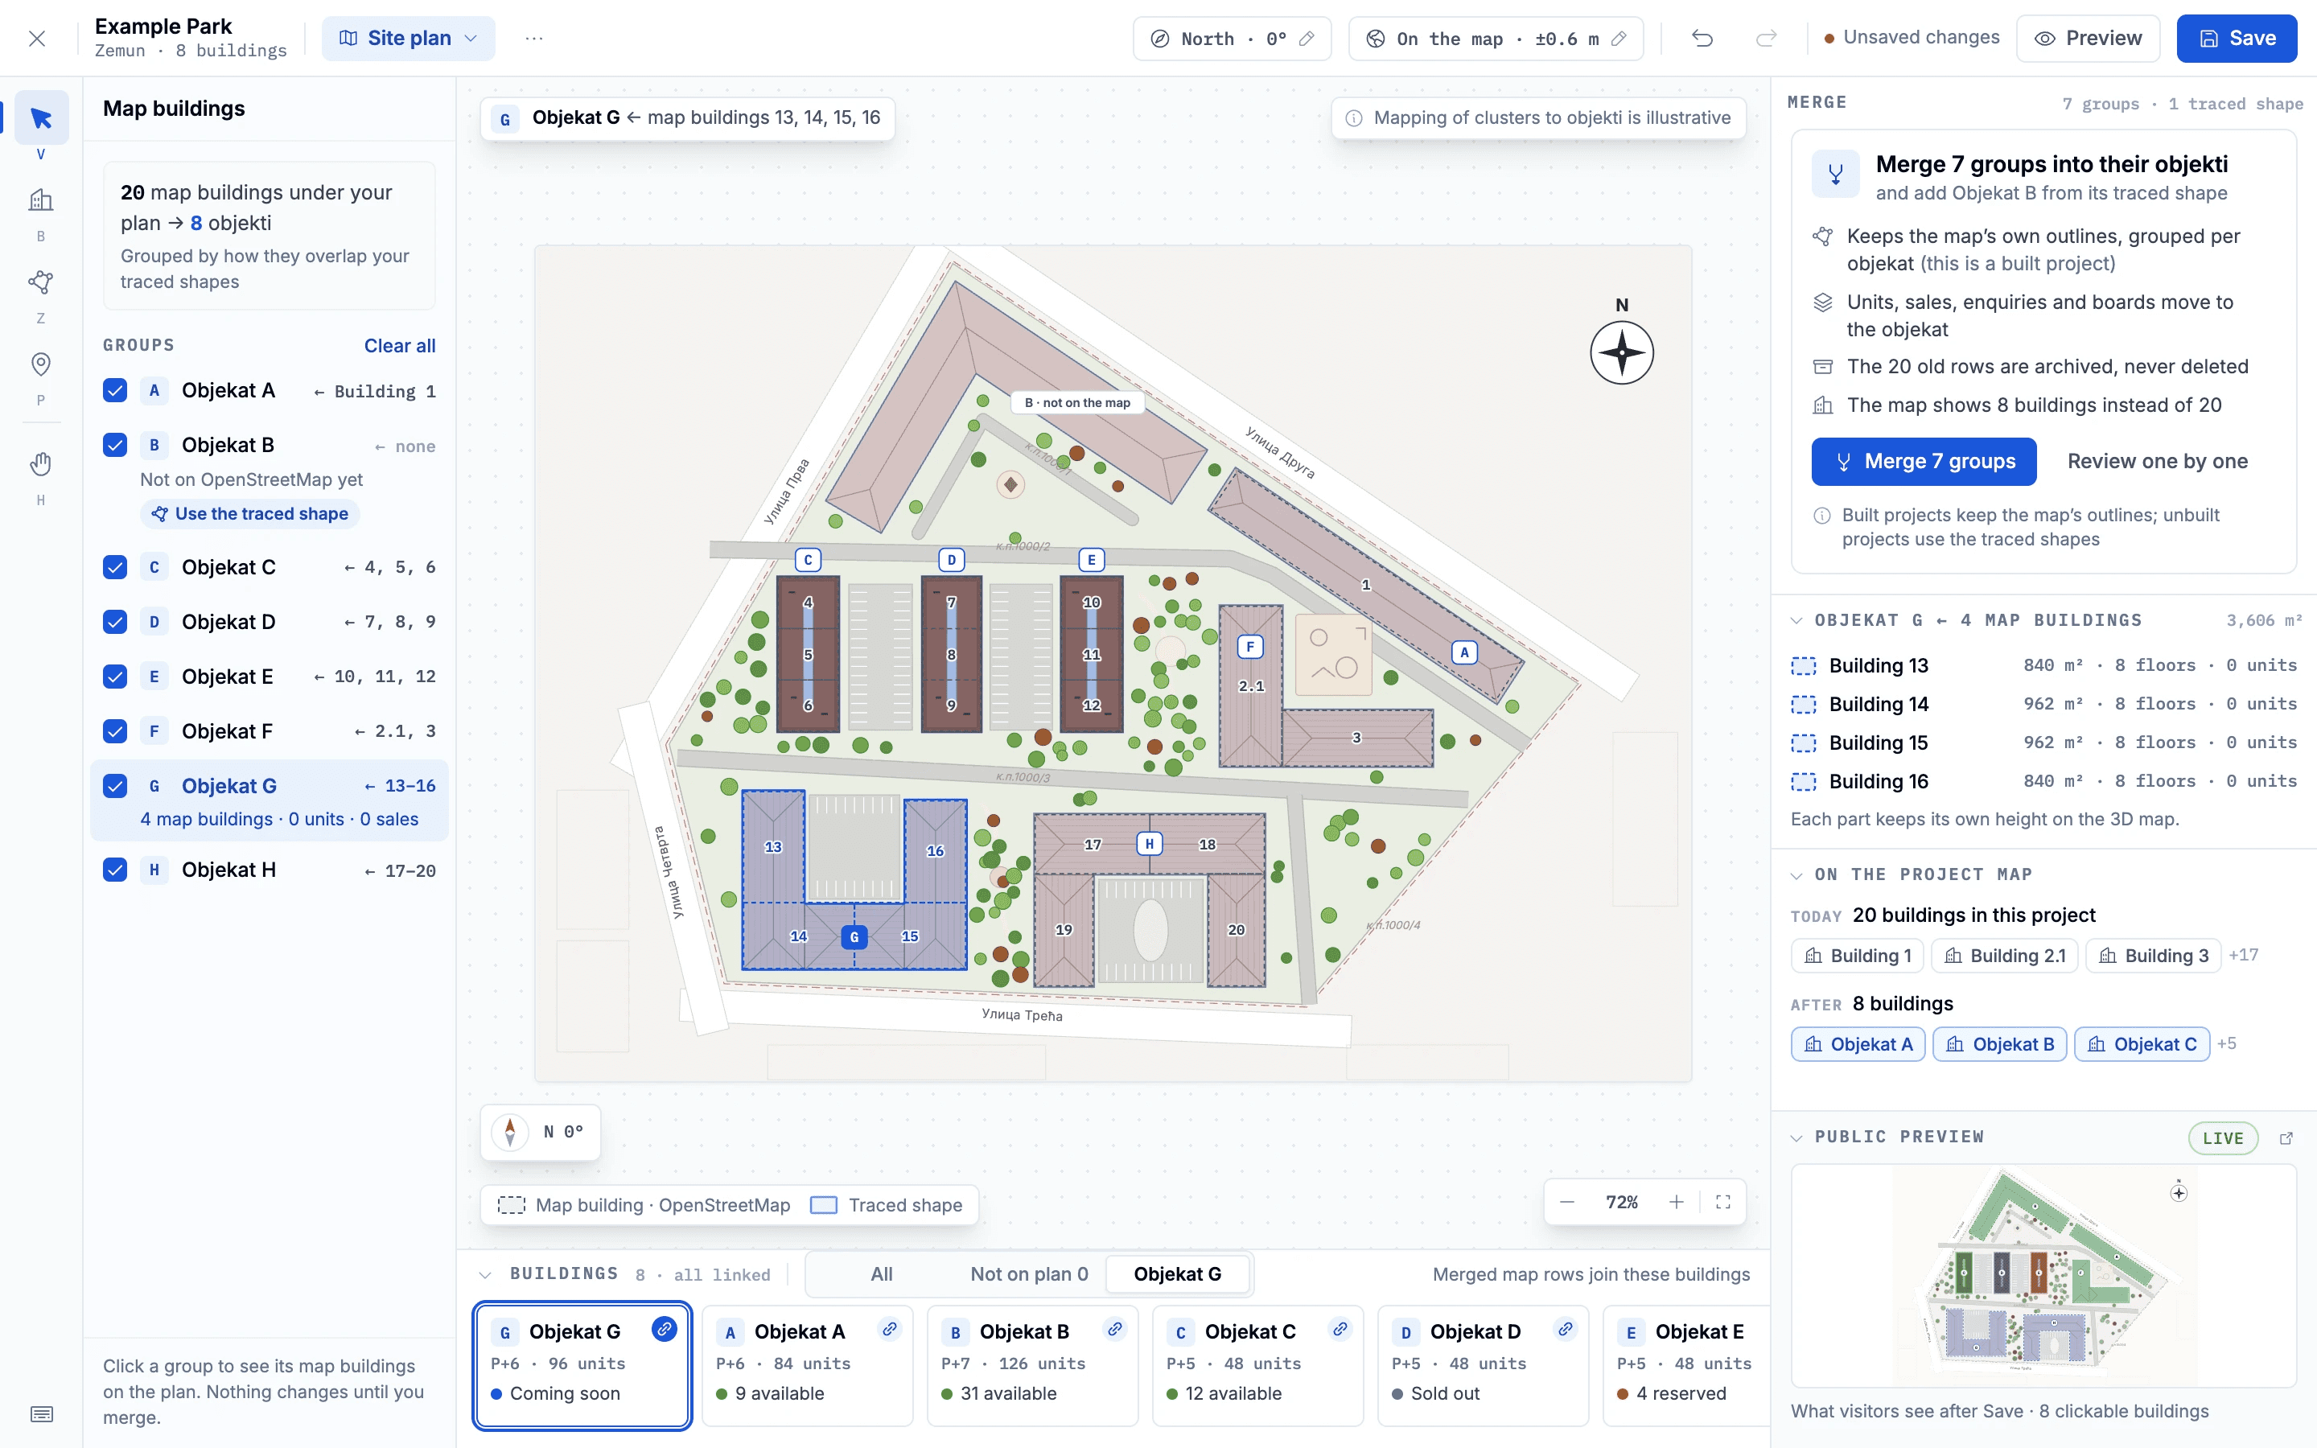2317x1448 pixels.
Task: Click the N 0° compass control
Action: [x=541, y=1132]
